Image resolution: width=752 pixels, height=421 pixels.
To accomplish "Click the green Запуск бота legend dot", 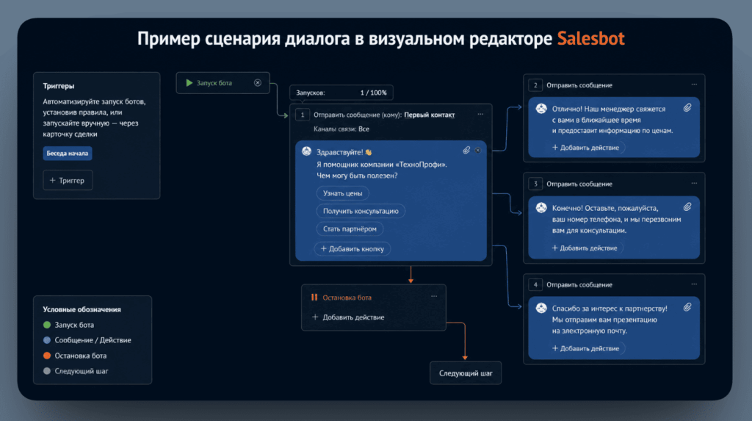I will tap(47, 325).
